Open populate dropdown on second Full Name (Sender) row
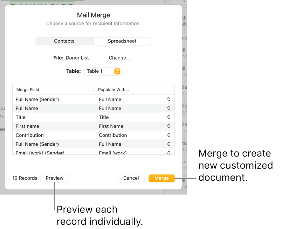The width and height of the screenshot is (290, 229). click(x=168, y=144)
